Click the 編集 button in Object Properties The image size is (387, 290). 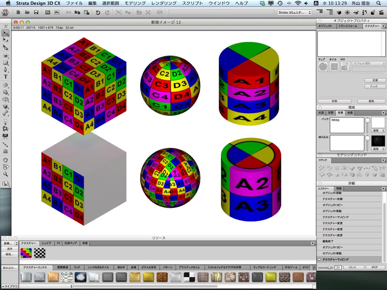pos(371,101)
